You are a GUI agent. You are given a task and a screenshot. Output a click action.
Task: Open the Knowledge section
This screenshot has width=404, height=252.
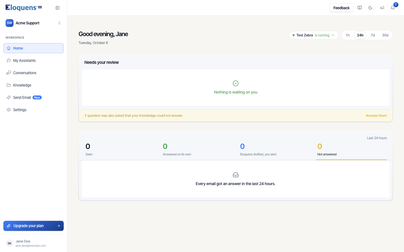click(33, 85)
